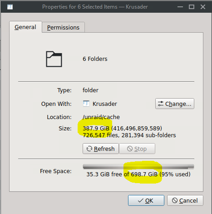The image size is (212, 214).
Task: Click the location path /unraid/cache
Action: (101, 117)
